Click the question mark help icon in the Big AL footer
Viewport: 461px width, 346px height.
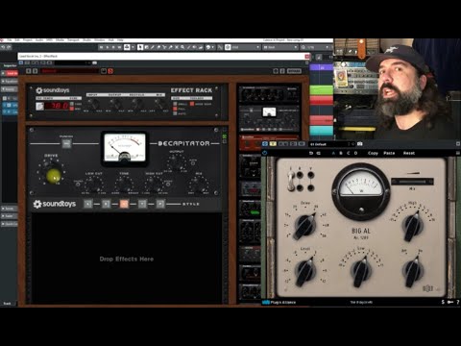(458, 302)
